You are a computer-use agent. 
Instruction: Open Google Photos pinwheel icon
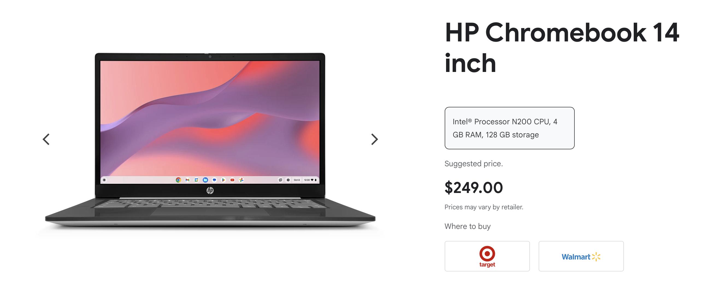click(x=241, y=180)
